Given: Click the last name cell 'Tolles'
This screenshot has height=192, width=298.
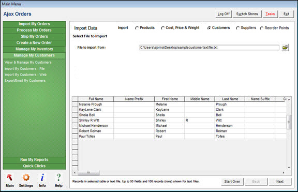Looking at the screenshot, I should (x=230, y=136).
